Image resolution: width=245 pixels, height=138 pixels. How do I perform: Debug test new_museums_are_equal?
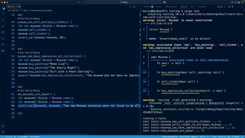point(35,90)
